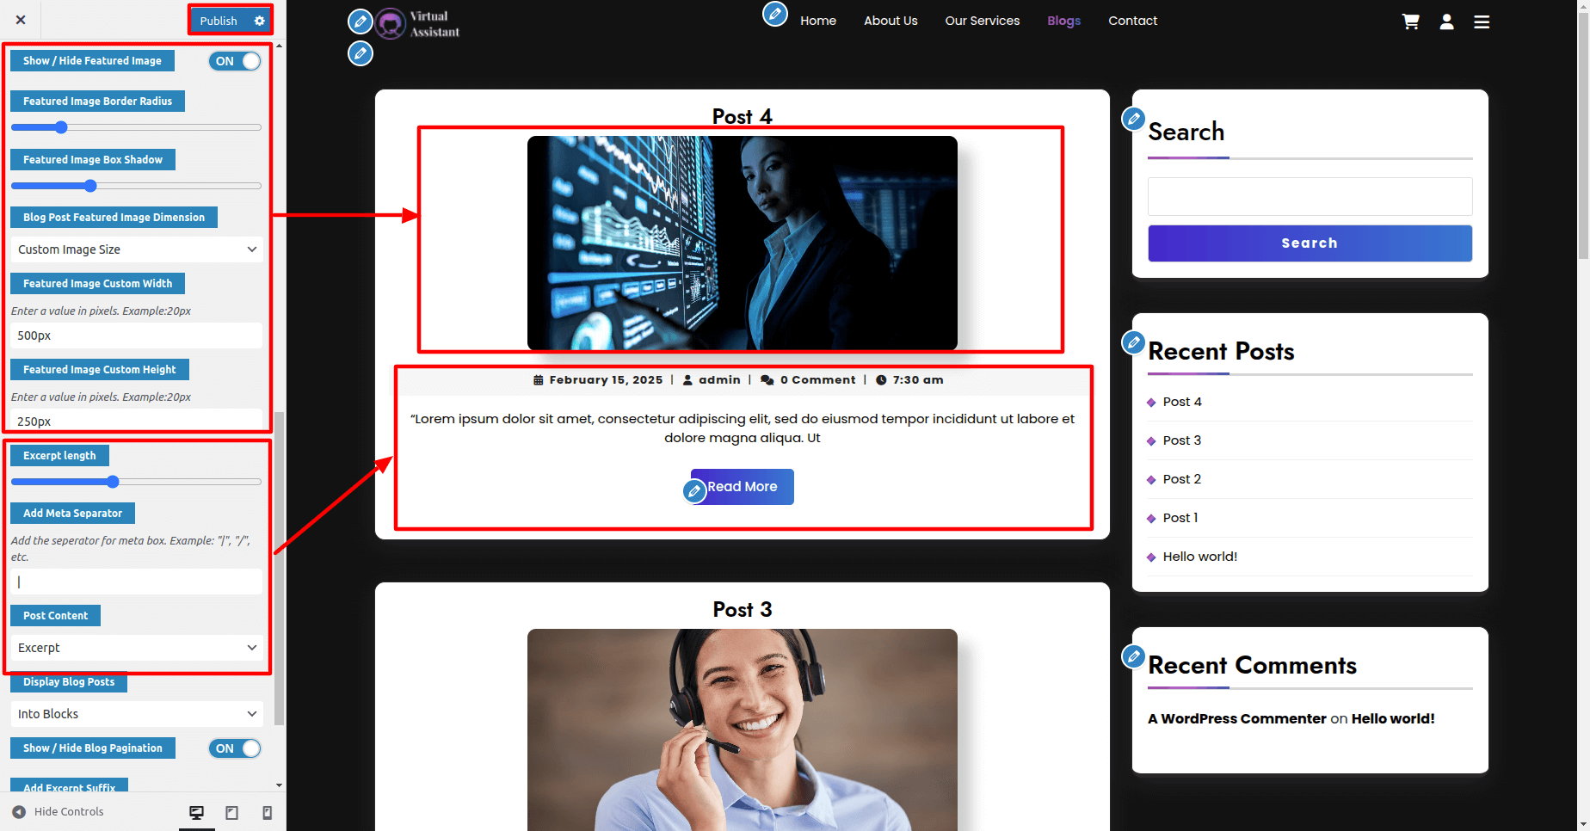Screen dimensions: 1590x831
Task: Open the Into Blocks dropdown
Action: click(x=137, y=714)
